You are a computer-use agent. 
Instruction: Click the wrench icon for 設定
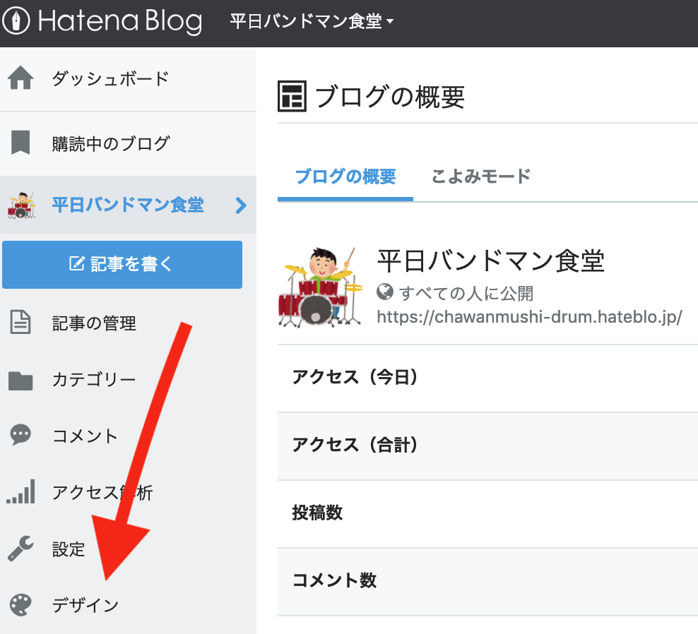click(x=20, y=548)
